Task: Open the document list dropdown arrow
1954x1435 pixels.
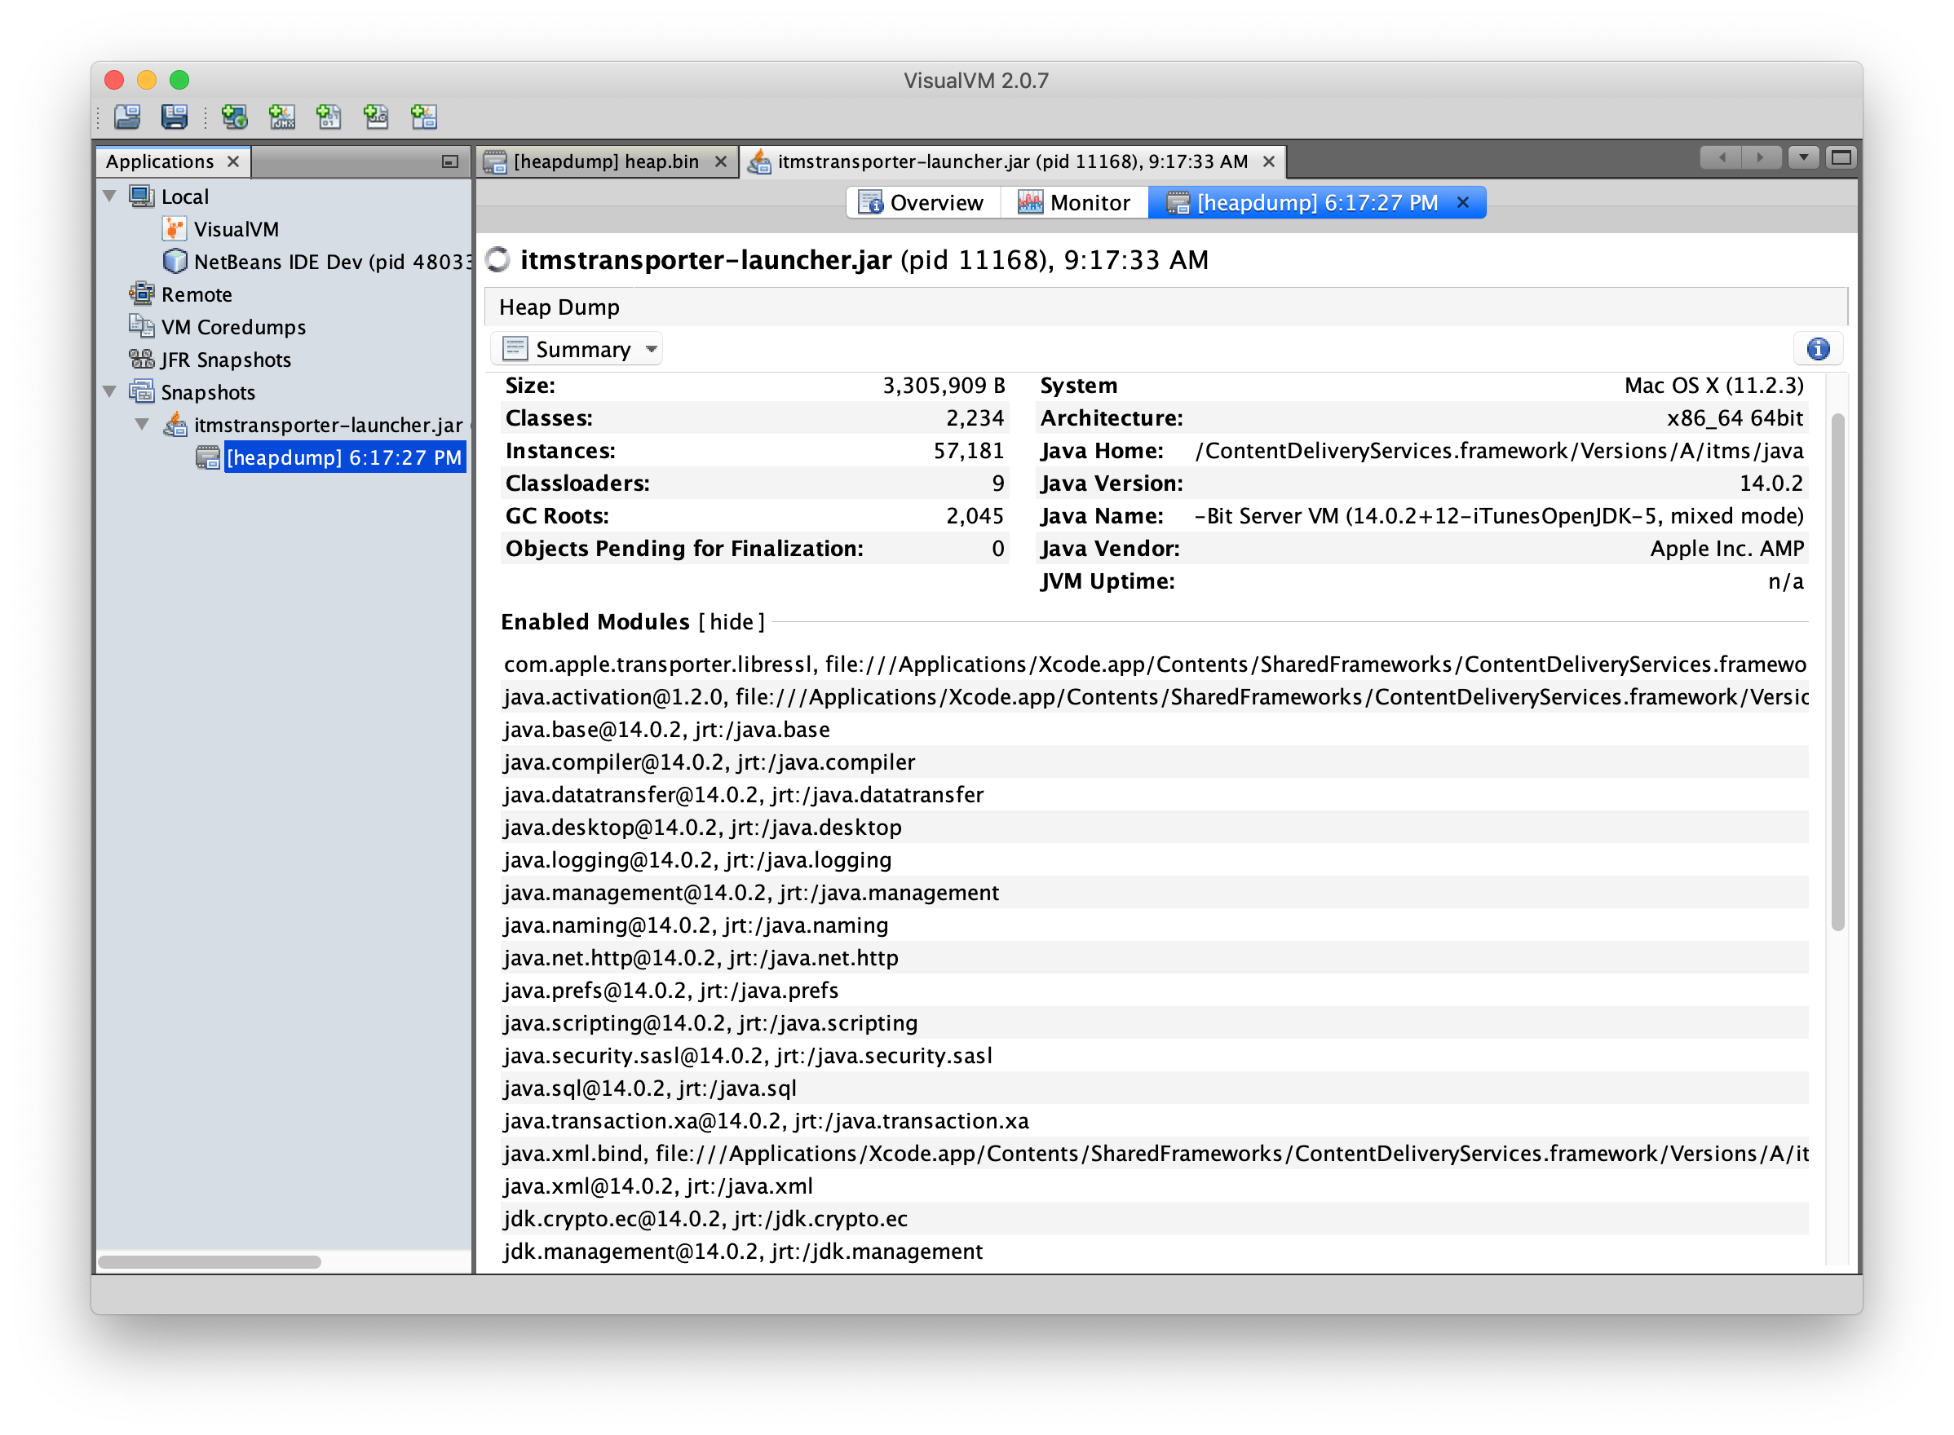Action: click(1804, 158)
